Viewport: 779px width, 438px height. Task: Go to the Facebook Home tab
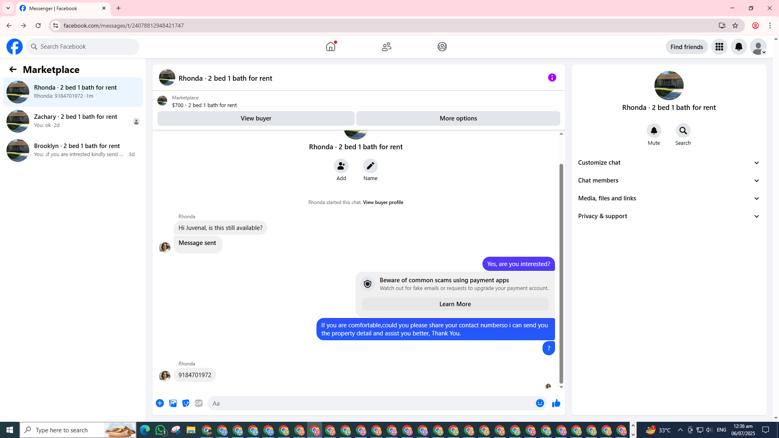[x=331, y=47]
